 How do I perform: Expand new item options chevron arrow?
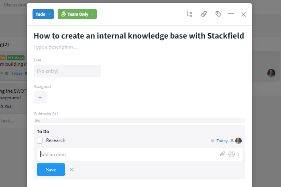tap(238, 154)
